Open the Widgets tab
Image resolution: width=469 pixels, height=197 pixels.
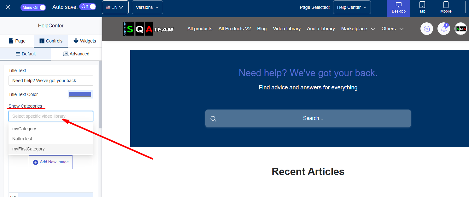[85, 41]
